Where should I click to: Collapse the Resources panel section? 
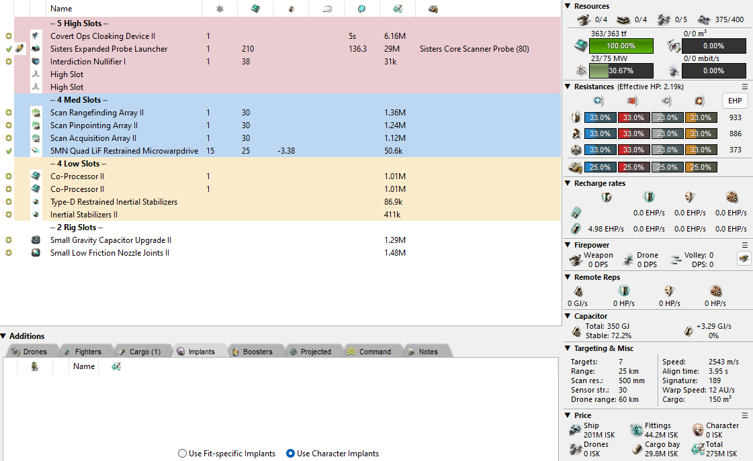click(x=568, y=6)
